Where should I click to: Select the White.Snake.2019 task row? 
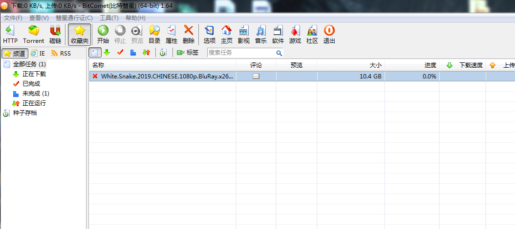coord(302,76)
